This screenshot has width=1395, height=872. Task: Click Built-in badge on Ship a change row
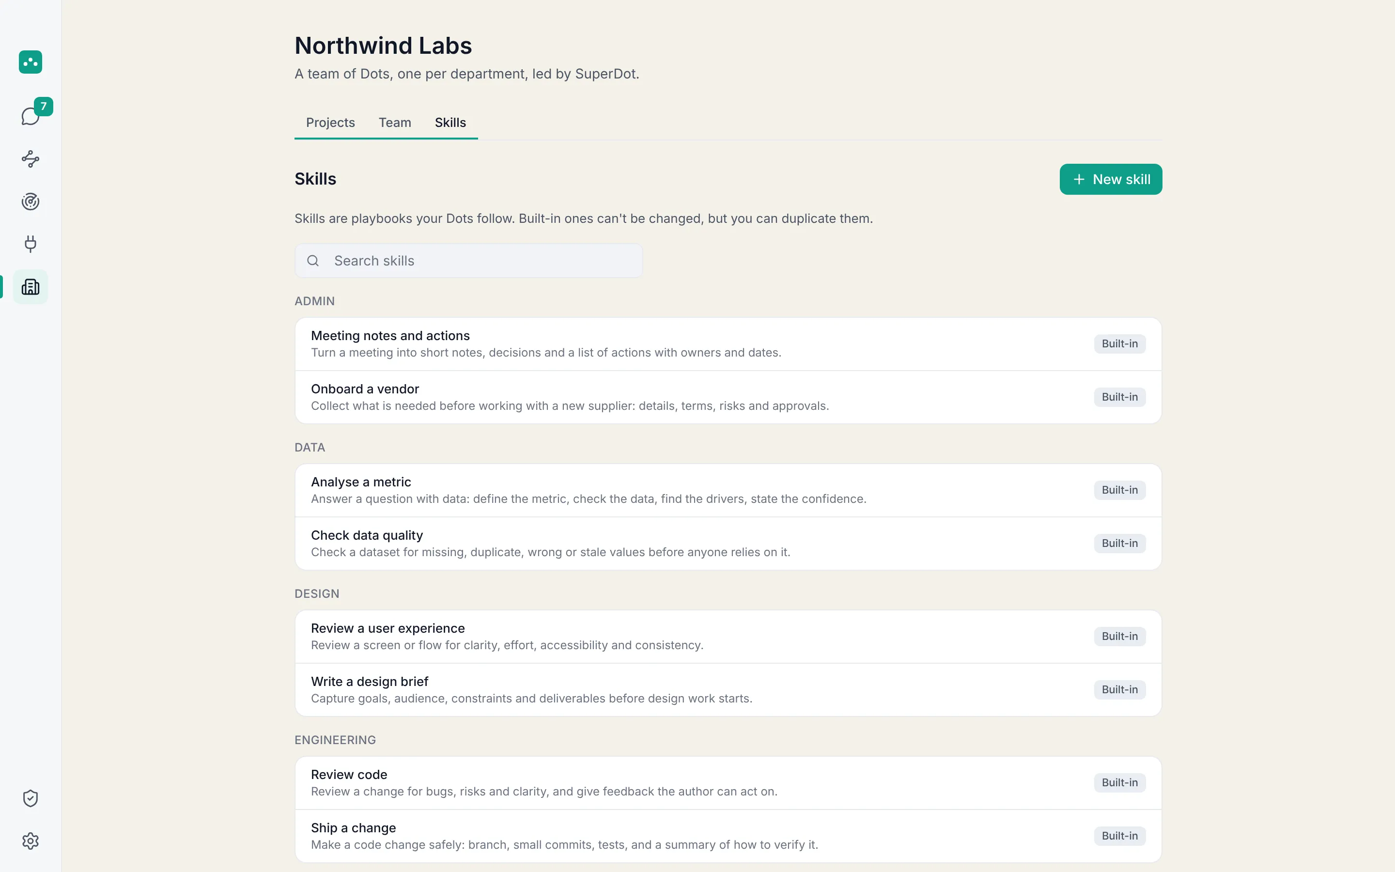pos(1119,836)
